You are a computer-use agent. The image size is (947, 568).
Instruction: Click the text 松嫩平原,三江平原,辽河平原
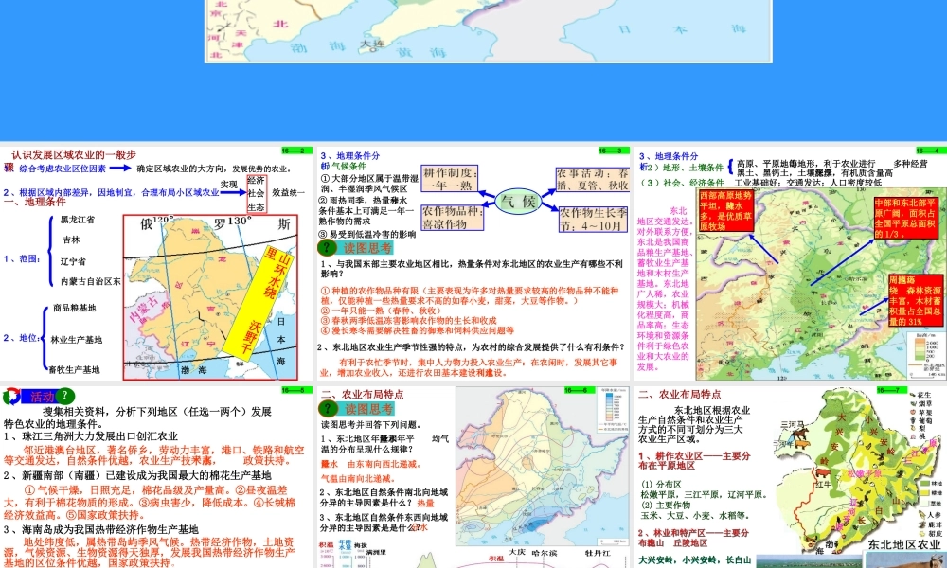pos(704,494)
